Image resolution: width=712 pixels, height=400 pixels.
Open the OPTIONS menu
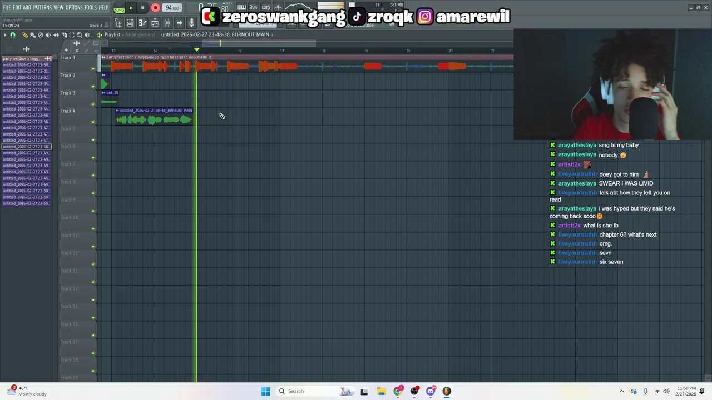click(x=74, y=7)
